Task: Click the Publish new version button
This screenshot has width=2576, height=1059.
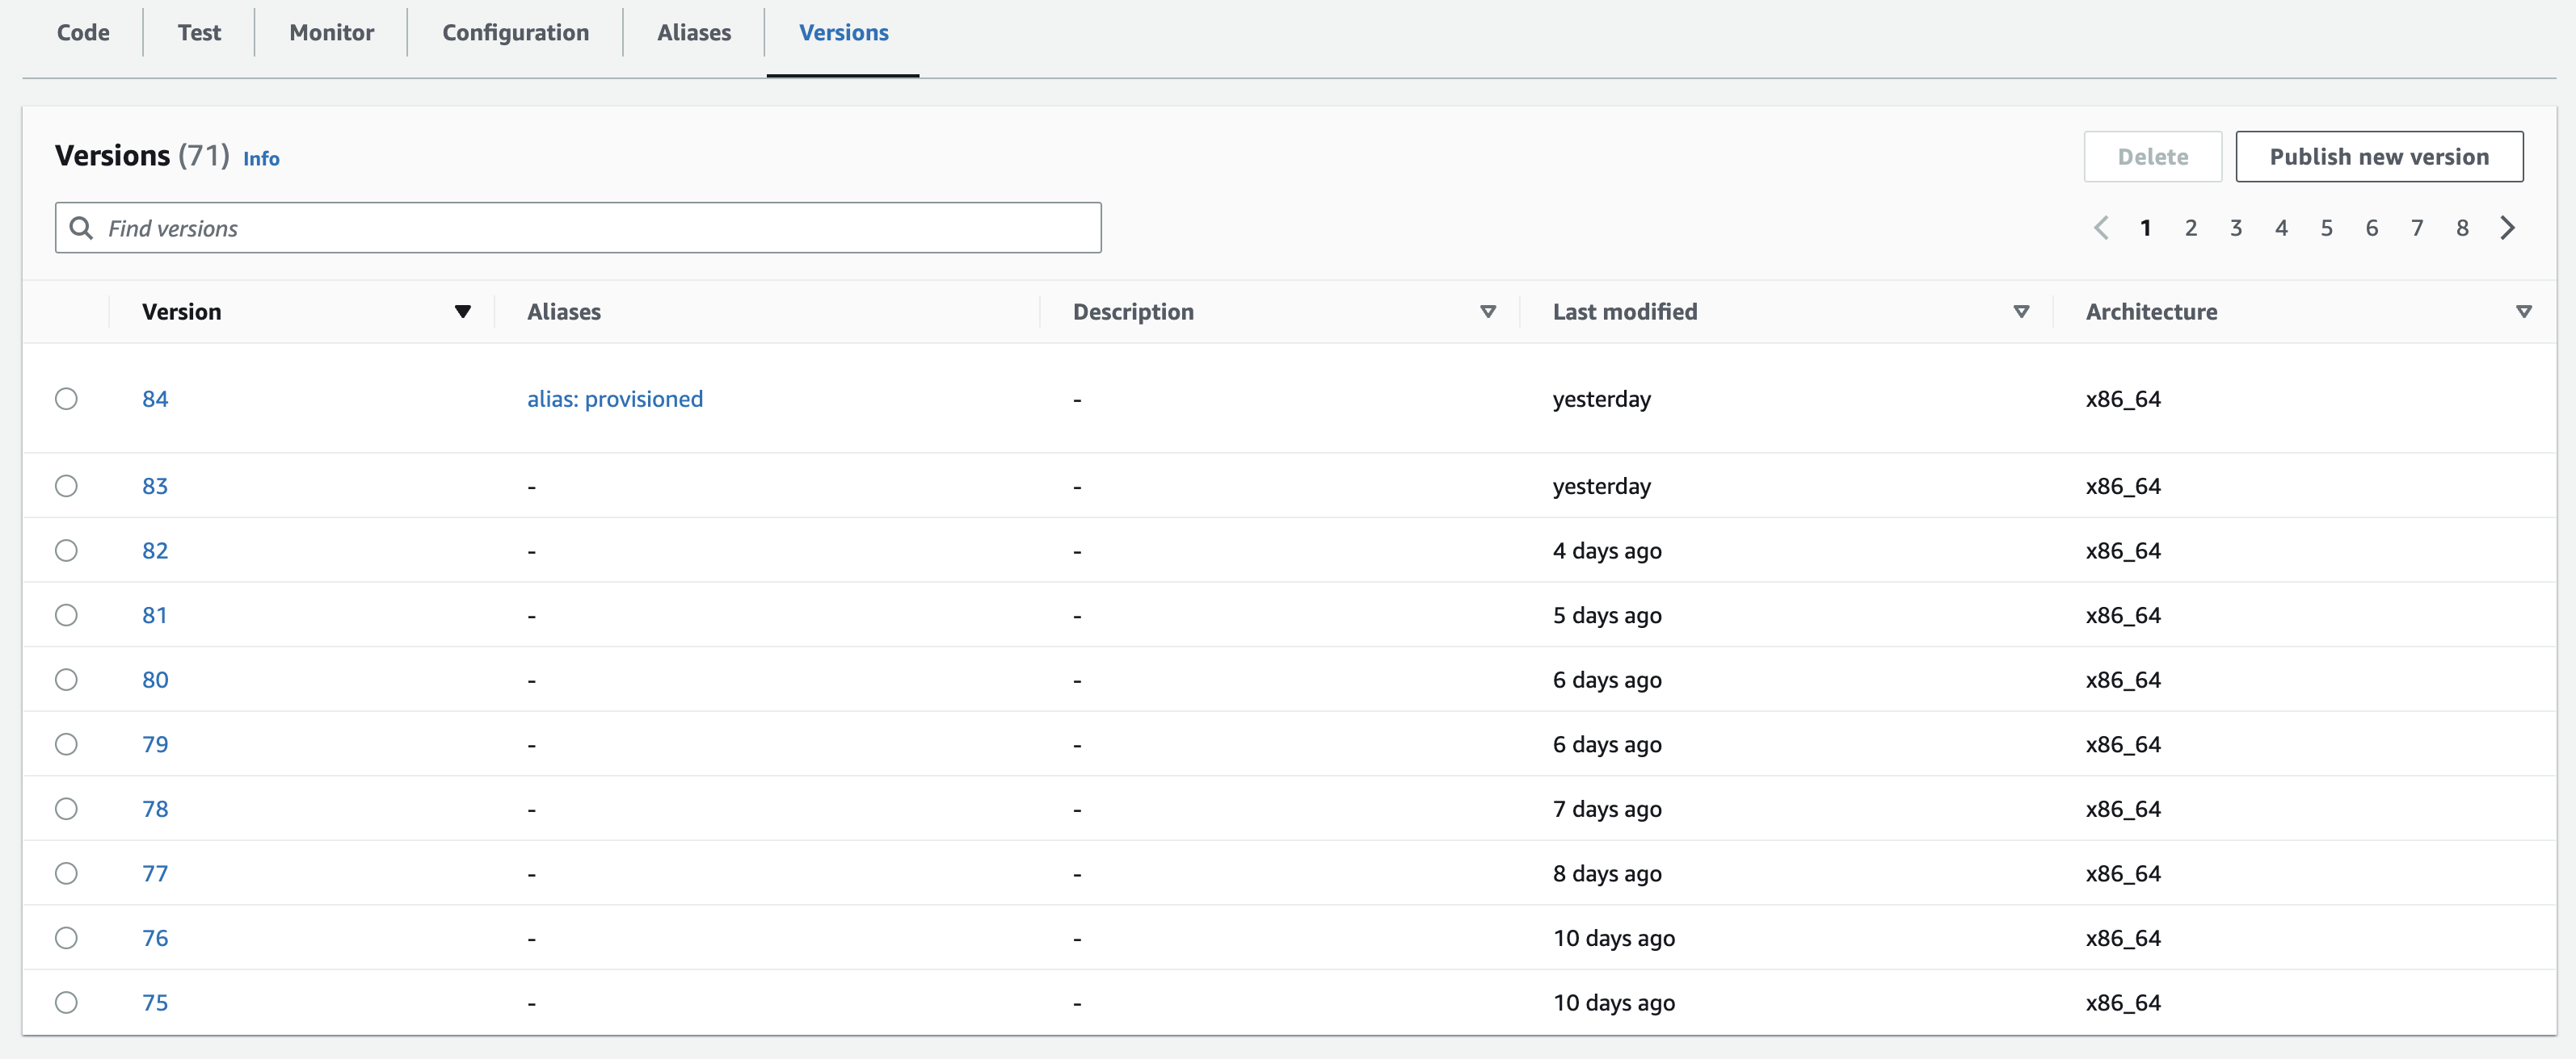Action: tap(2380, 157)
